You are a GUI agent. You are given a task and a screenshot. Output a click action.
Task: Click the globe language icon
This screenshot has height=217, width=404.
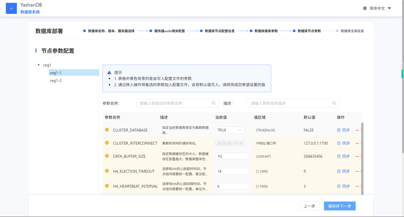pyautogui.click(x=365, y=8)
